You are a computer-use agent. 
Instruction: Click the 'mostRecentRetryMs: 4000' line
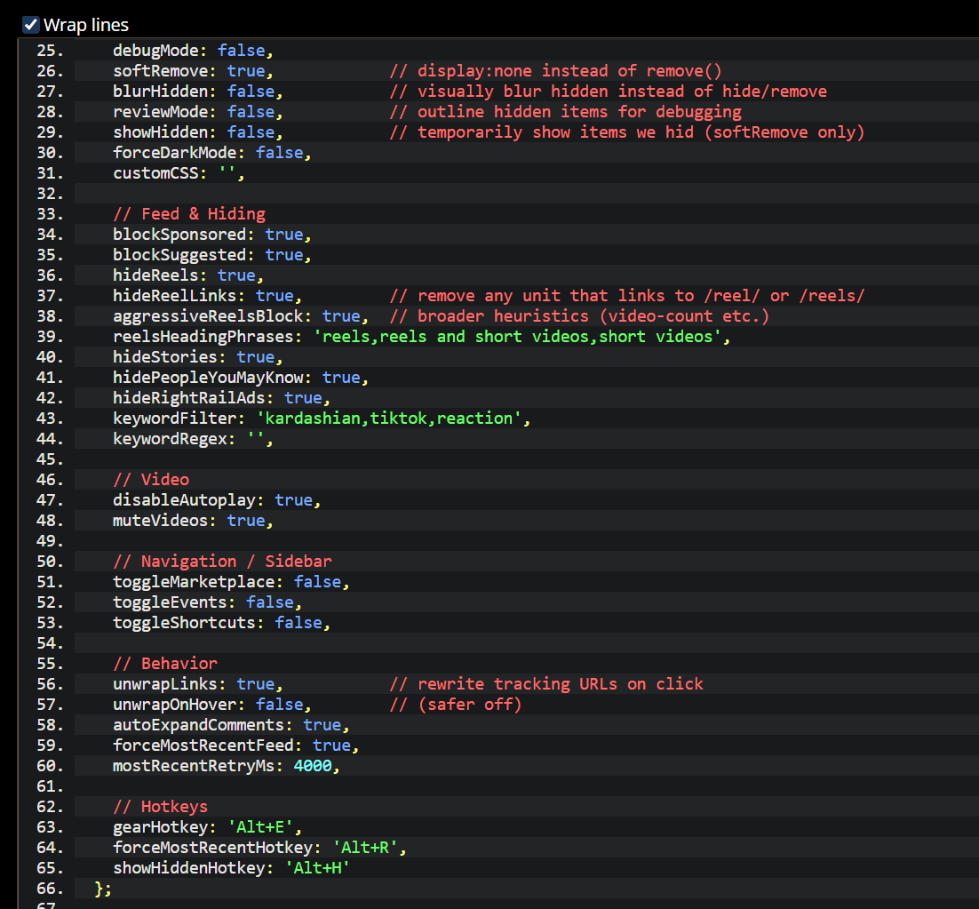point(226,767)
